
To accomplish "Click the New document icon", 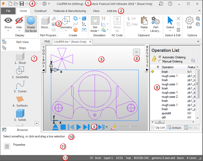I will pos(10,4).
